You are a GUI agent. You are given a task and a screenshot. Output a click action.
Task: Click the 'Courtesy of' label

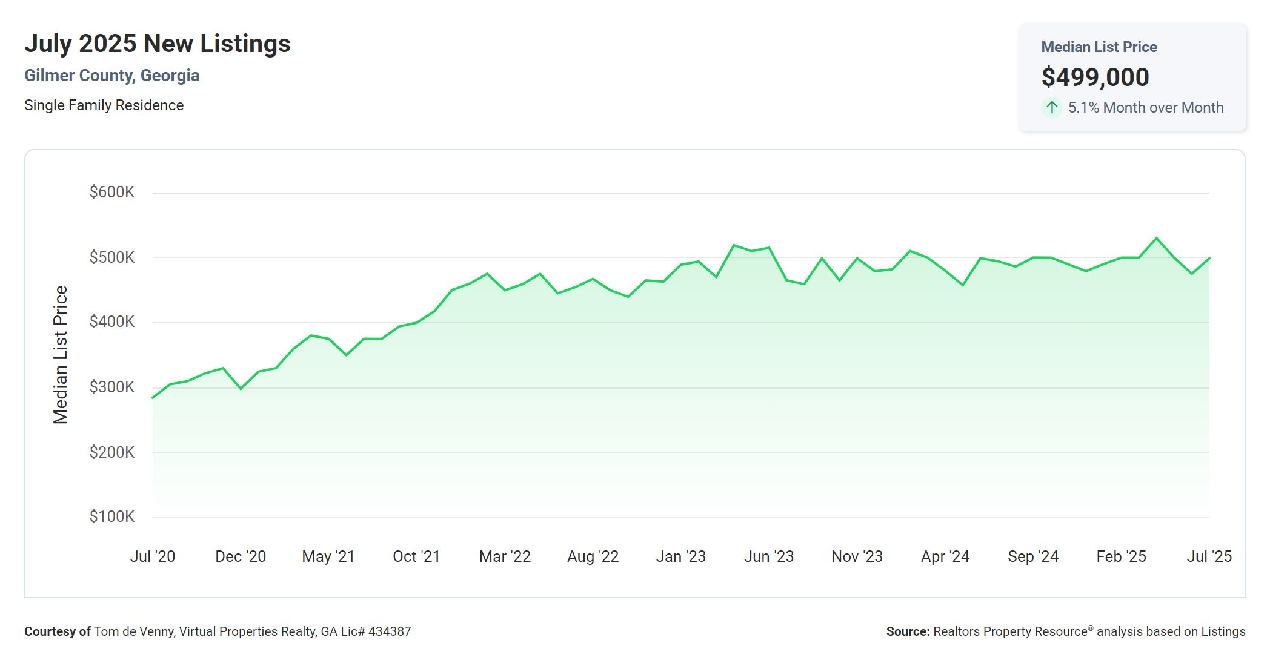pyautogui.click(x=58, y=631)
